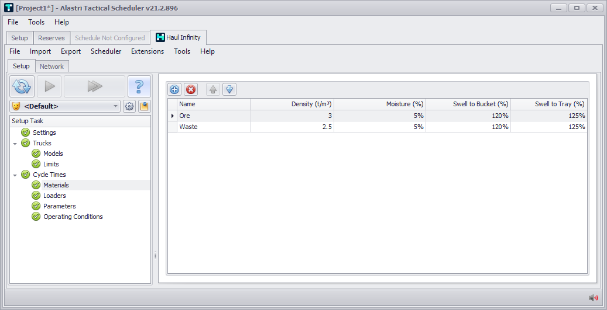This screenshot has height=310, width=607.
Task: Switch to the Reserves tab
Action: click(52, 38)
